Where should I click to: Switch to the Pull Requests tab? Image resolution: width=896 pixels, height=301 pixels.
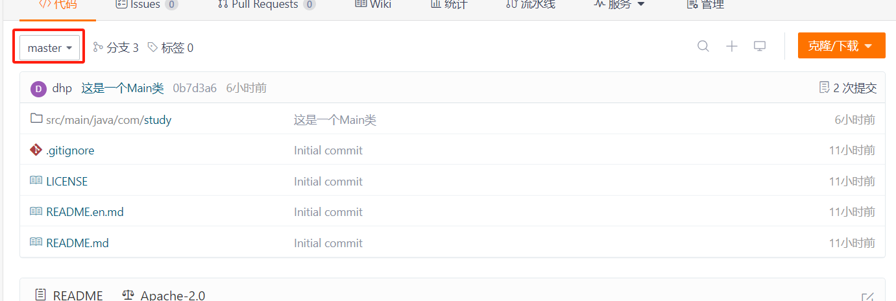pyautogui.click(x=265, y=5)
